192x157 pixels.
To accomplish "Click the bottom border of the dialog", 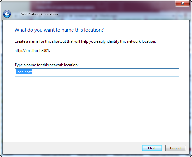I will [95, 155].
